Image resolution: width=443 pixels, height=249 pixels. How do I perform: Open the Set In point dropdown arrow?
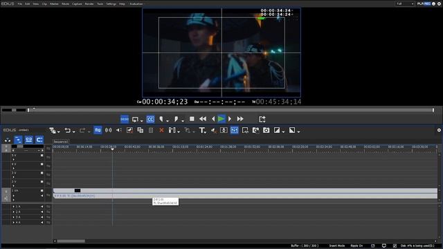168,121
